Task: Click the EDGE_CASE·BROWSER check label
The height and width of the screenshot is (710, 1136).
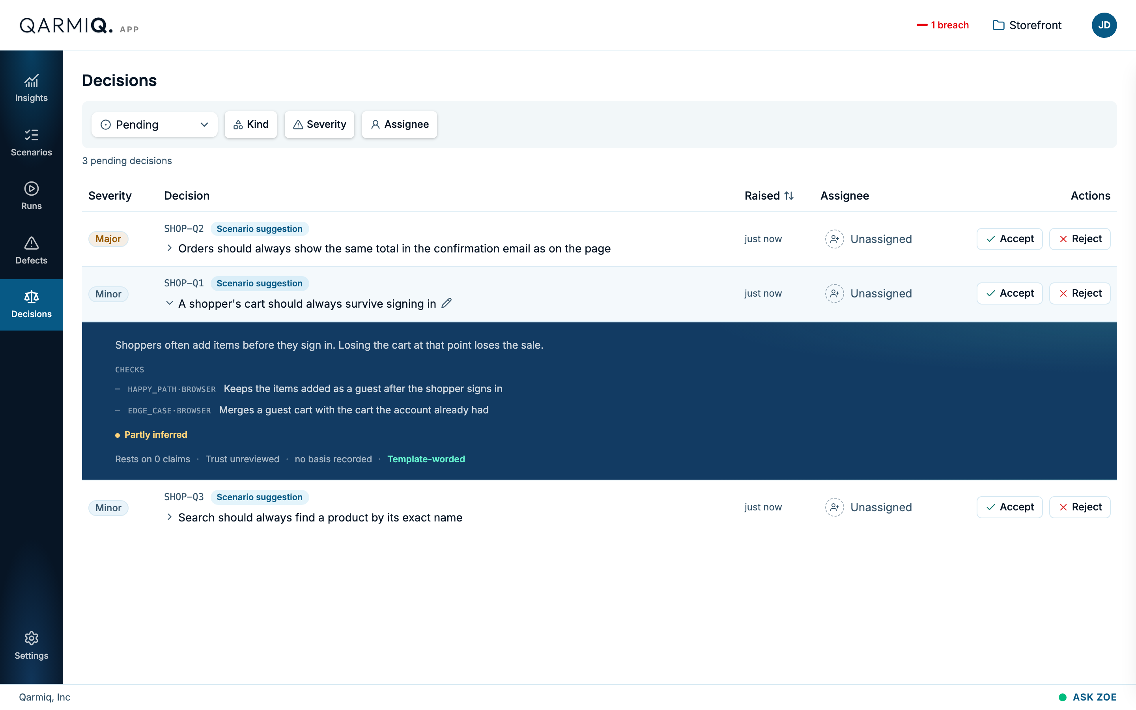Action: point(169,410)
